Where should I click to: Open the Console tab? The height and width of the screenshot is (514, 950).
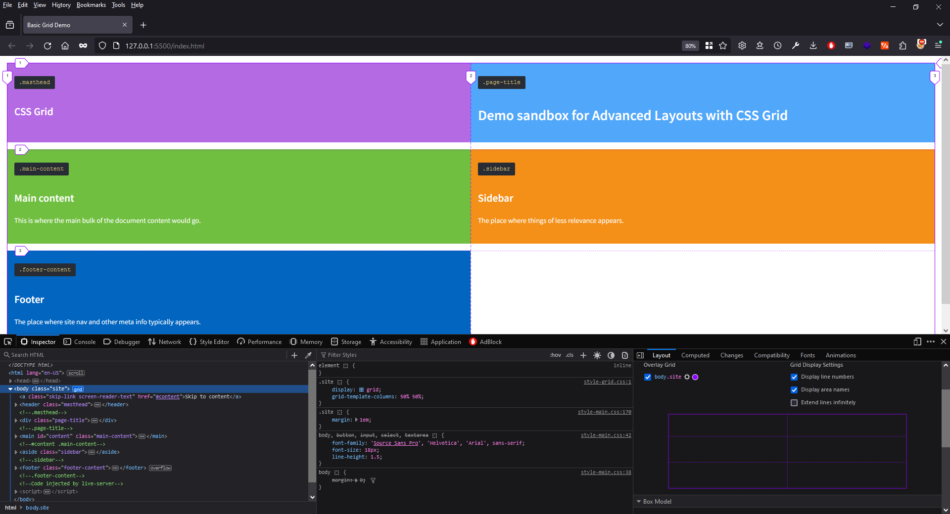pyautogui.click(x=80, y=342)
